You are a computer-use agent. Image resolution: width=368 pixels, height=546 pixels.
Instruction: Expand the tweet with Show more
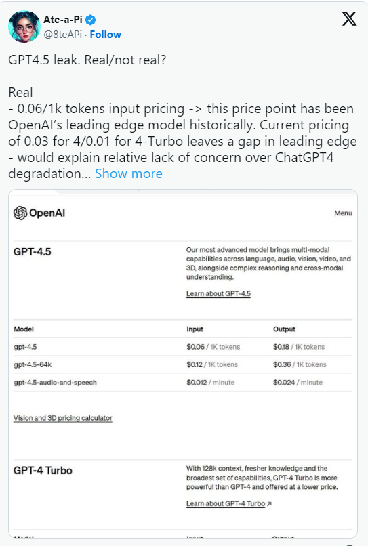pos(129,173)
